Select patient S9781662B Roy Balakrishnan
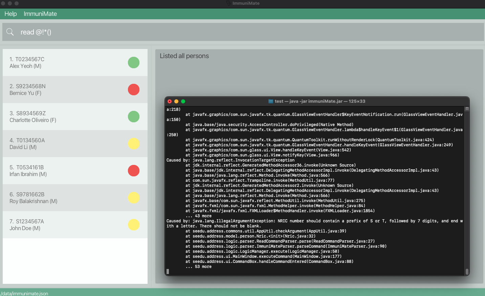The width and height of the screenshot is (485, 296). pos(75,198)
